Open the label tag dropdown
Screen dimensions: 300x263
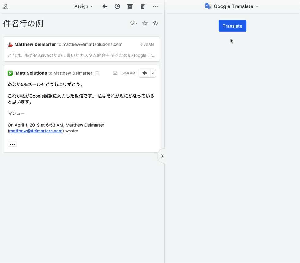click(133, 23)
